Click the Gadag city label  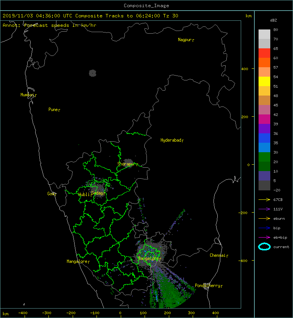[97, 193]
